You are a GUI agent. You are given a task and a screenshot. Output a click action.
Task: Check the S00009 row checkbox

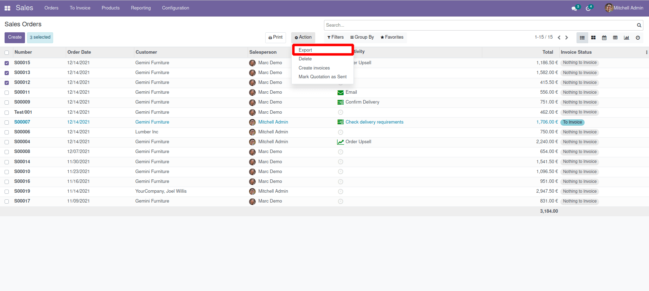pyautogui.click(x=7, y=102)
